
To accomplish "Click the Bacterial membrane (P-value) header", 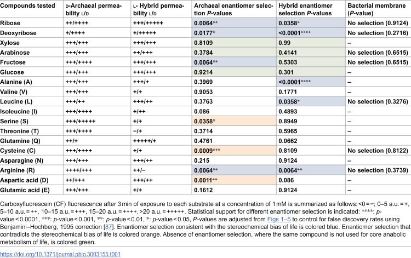I will click(376, 9).
